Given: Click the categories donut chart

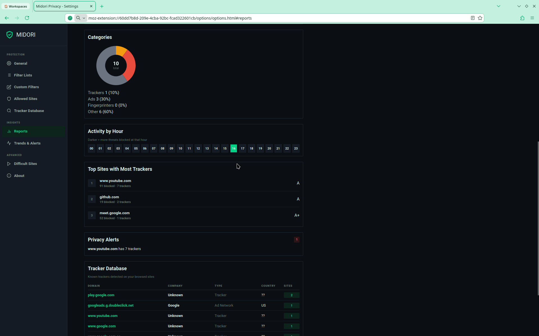Looking at the screenshot, I should pos(116,66).
